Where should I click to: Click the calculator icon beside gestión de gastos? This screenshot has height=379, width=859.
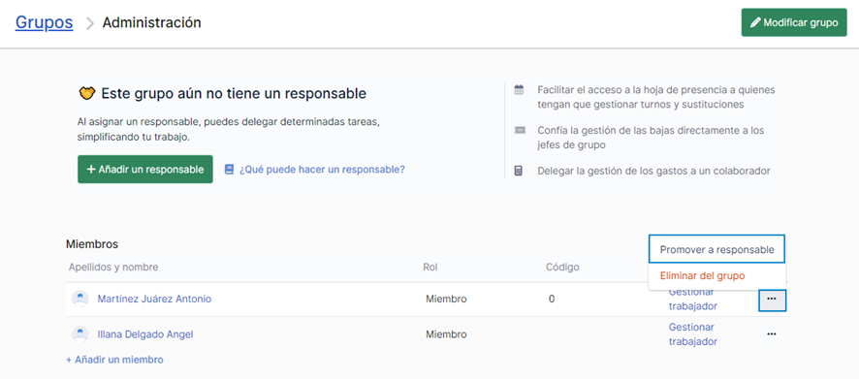519,171
